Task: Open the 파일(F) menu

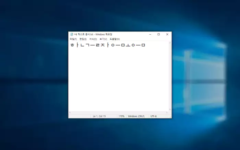Action: tap(73, 39)
